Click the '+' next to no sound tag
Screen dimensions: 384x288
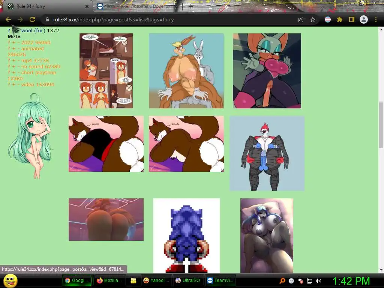(14, 67)
